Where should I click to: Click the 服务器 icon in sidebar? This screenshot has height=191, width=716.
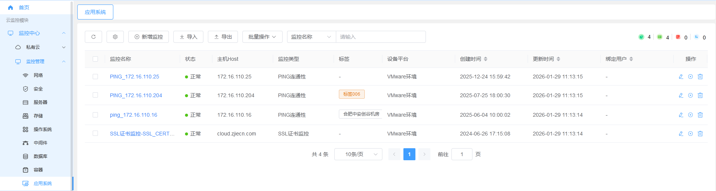point(26,102)
